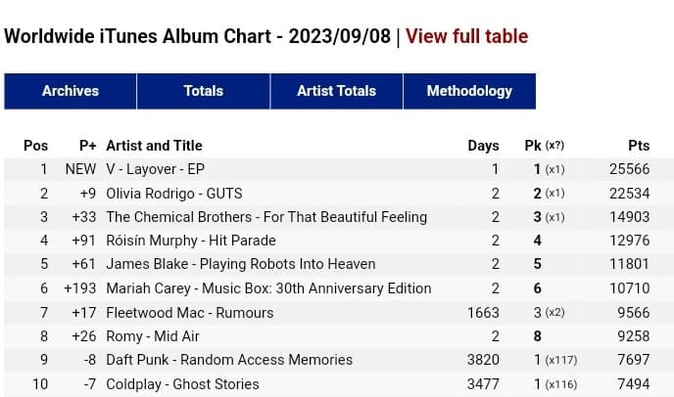
Task: Click the Pk column header
Action: 534,146
